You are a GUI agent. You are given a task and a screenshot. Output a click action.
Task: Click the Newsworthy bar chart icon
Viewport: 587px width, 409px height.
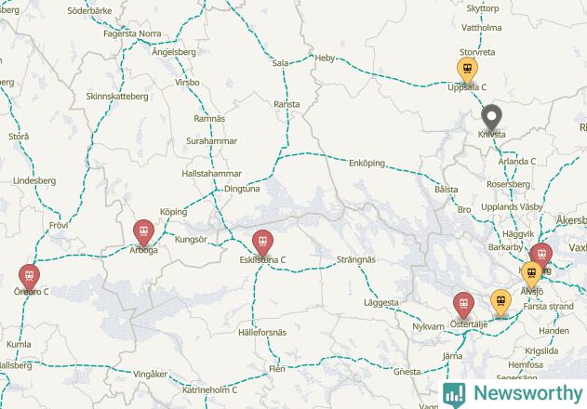tap(454, 395)
